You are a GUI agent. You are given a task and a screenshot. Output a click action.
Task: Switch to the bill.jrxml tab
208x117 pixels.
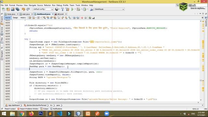click(x=60, y=14)
